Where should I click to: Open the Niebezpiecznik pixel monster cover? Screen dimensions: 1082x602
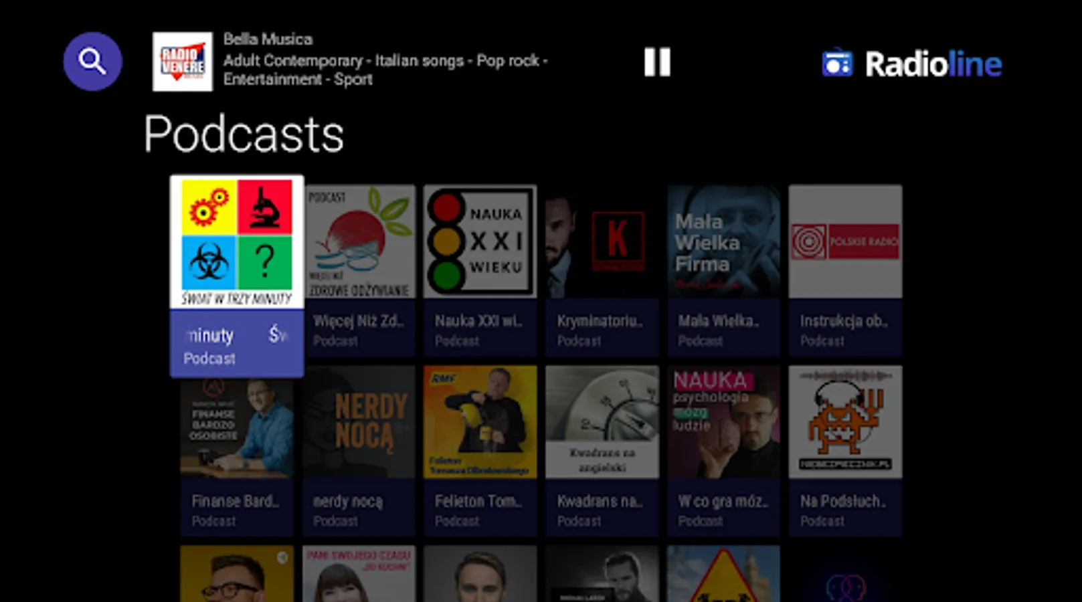pos(845,422)
